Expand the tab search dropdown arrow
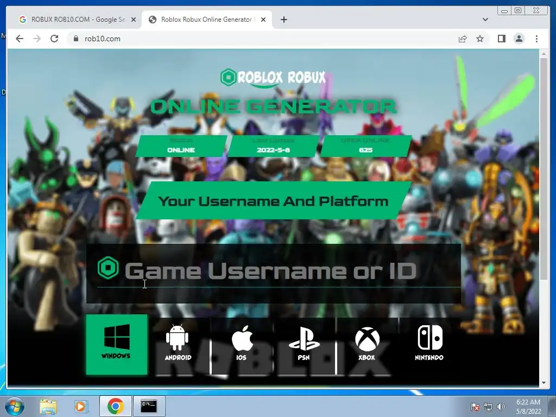 coord(485,20)
